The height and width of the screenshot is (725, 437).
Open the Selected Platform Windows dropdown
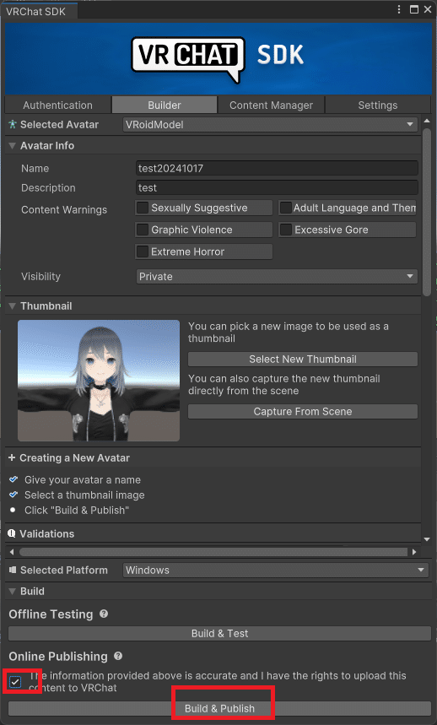point(276,570)
